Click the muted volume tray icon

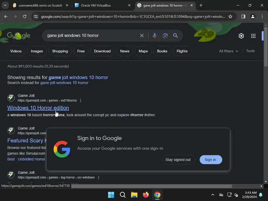coord(236,195)
